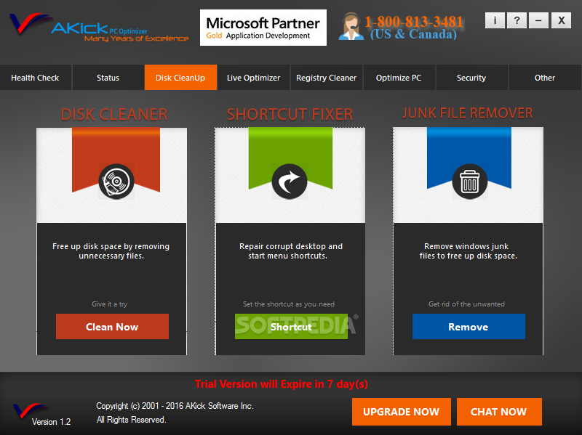Select the Disk CleanUp tab
This screenshot has width=582, height=435.
[x=180, y=78]
